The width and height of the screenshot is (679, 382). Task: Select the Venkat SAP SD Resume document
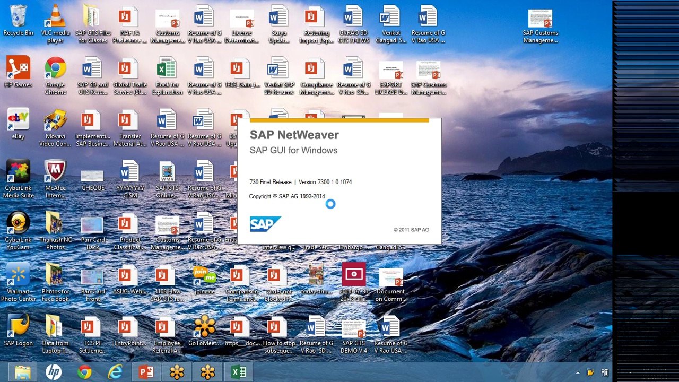pos(279,76)
